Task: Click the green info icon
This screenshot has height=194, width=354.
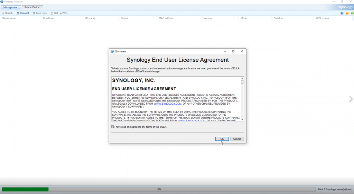Action: [x=352, y=13]
